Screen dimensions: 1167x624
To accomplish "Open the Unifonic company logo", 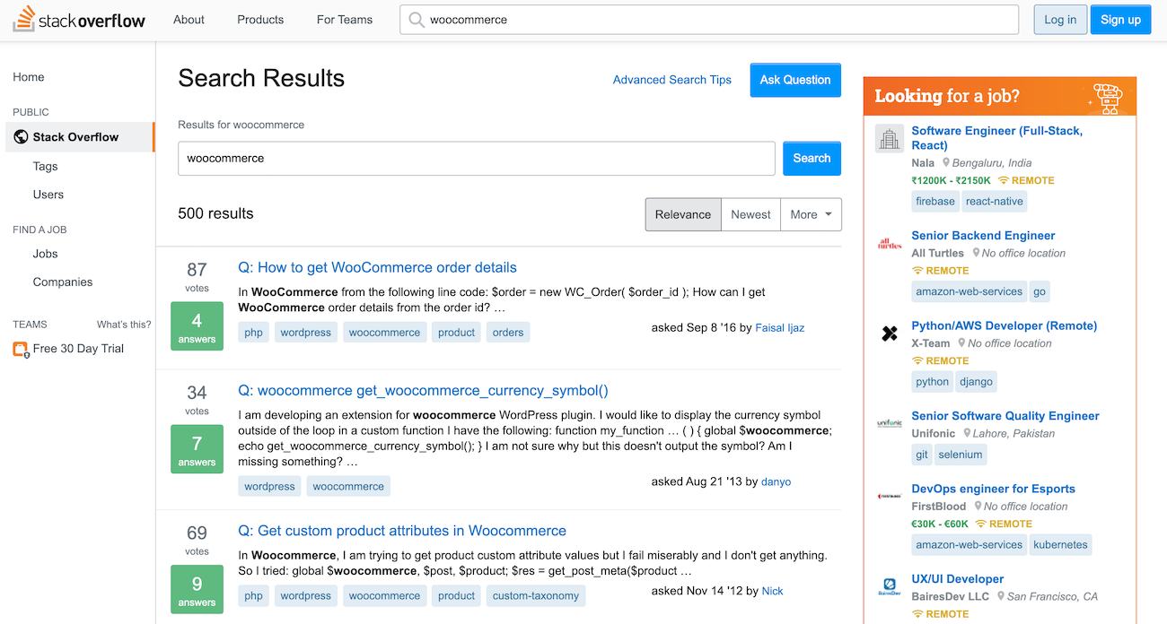I will [890, 423].
